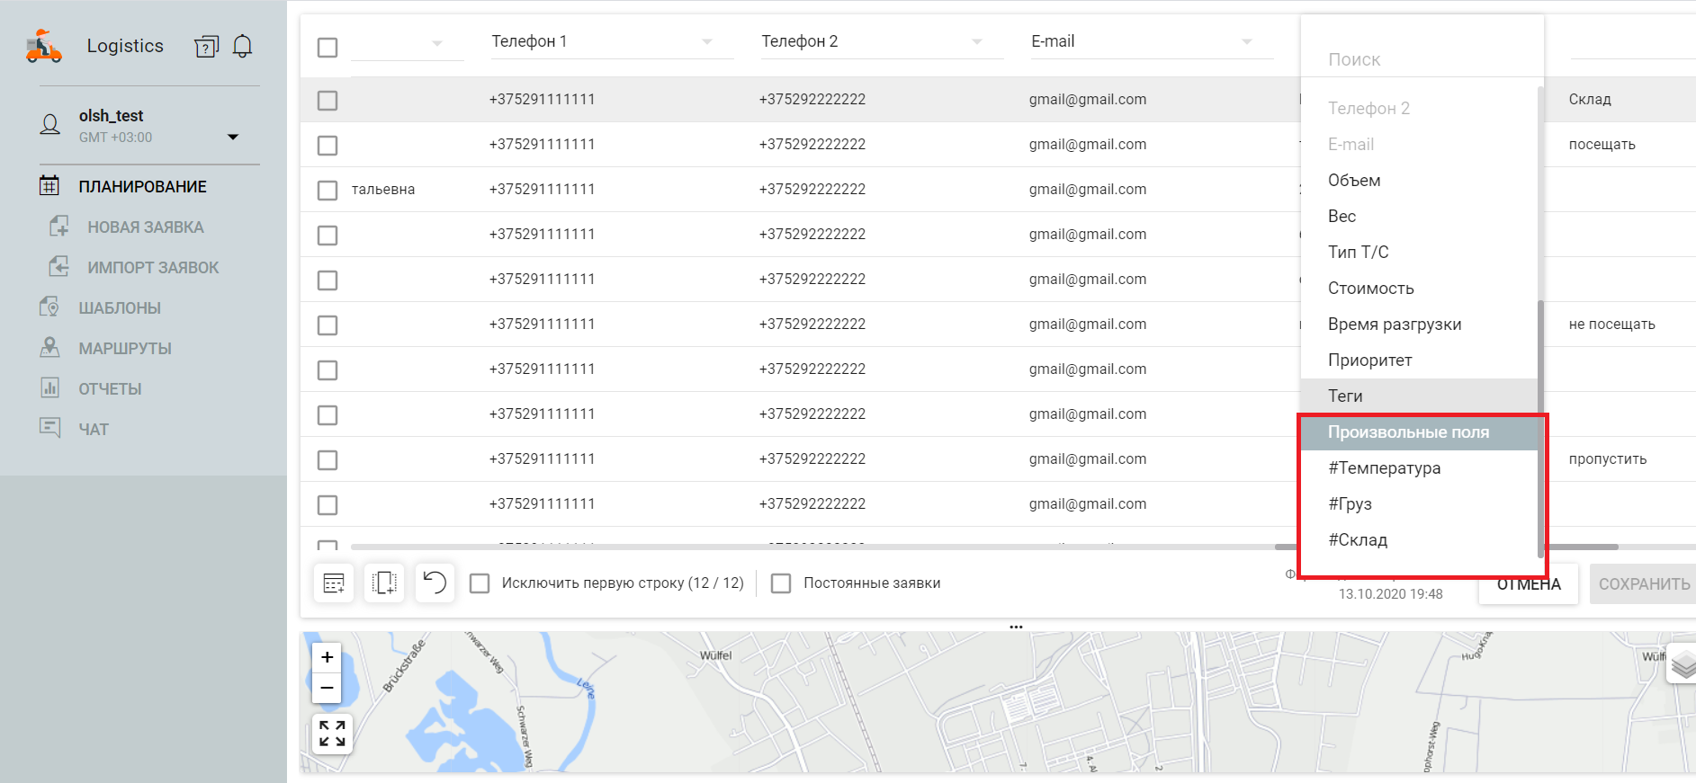Open the Телефон 1 column dropdown
Image resolution: width=1696 pixels, height=783 pixels.
[x=706, y=42]
